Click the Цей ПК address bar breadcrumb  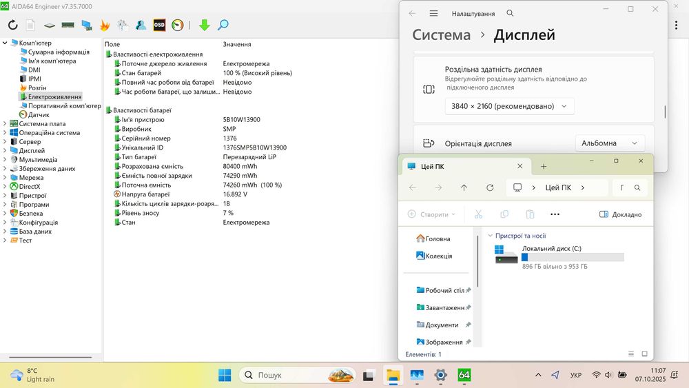(x=558, y=187)
